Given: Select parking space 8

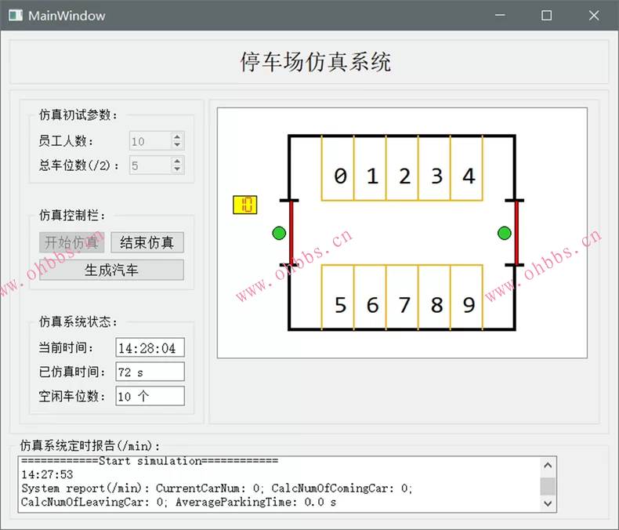Looking at the screenshot, I should [x=434, y=297].
